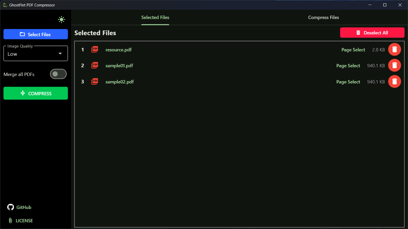Remove sample01.pdf with its trash icon
The height and width of the screenshot is (229, 408).
pyautogui.click(x=394, y=65)
